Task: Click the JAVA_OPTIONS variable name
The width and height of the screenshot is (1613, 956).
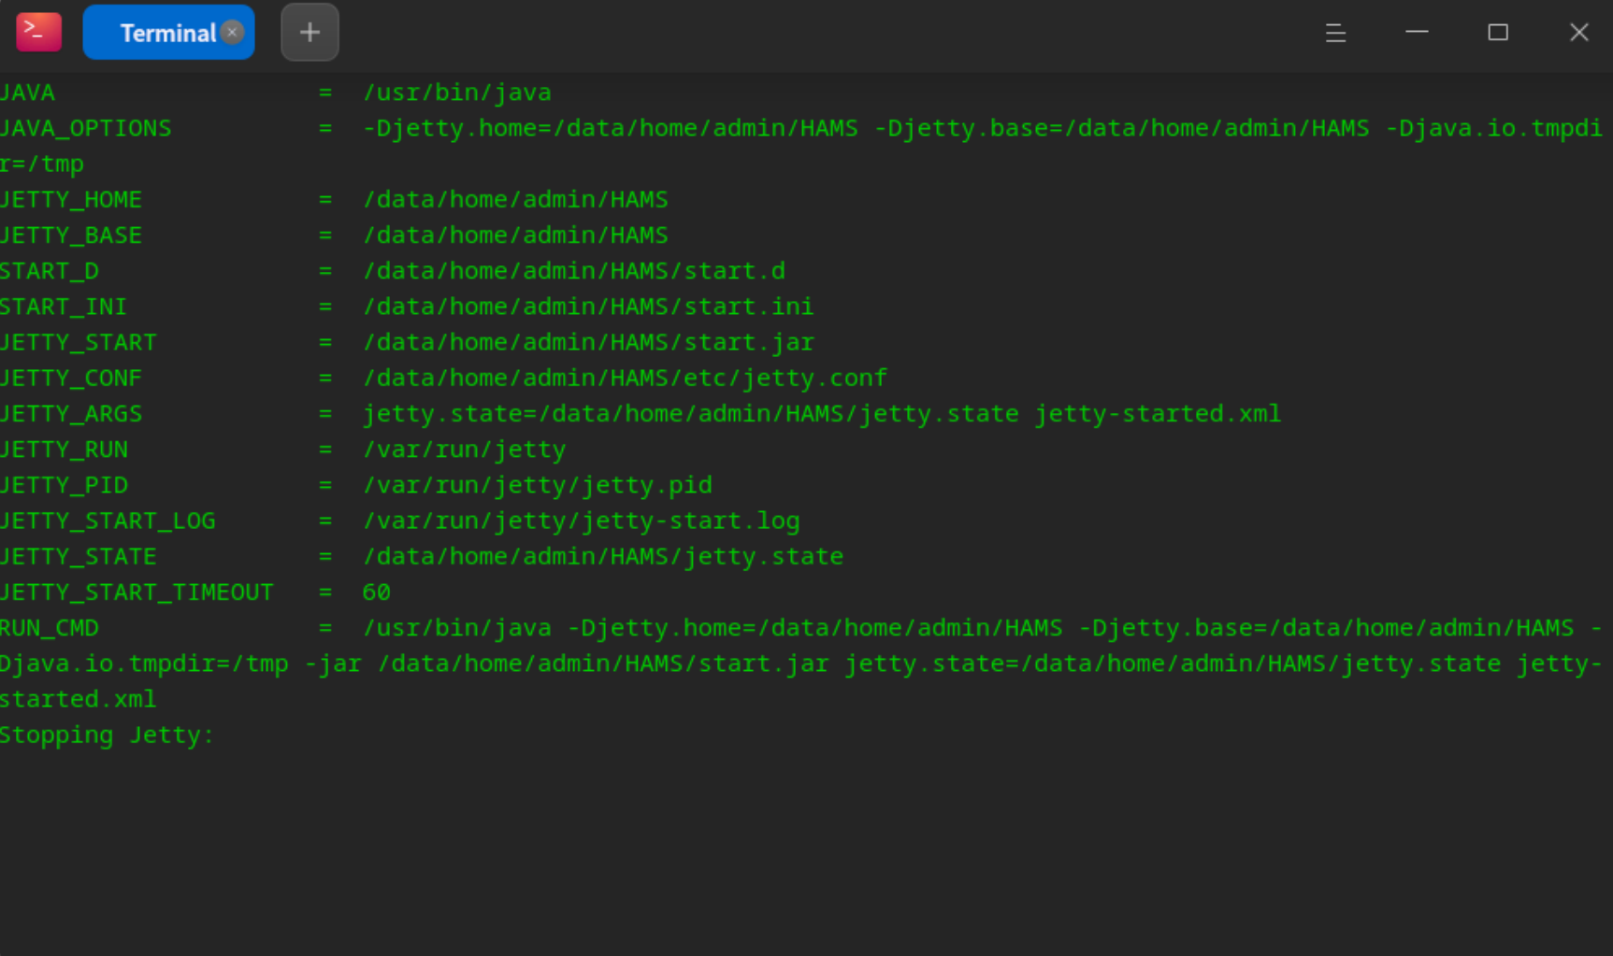Action: [x=86, y=128]
